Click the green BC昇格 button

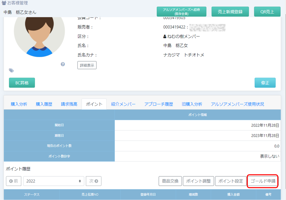[22, 83]
